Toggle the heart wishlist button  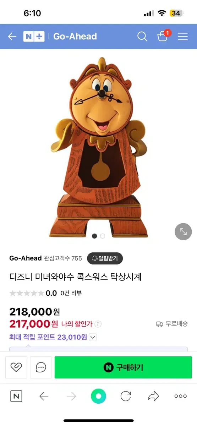tap(16, 367)
